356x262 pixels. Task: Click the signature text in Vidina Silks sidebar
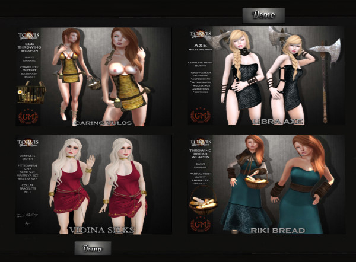(x=27, y=219)
